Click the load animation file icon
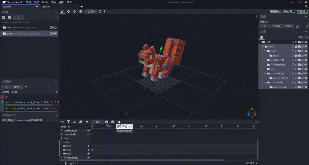309x165 pixels. [x=10, y=18]
